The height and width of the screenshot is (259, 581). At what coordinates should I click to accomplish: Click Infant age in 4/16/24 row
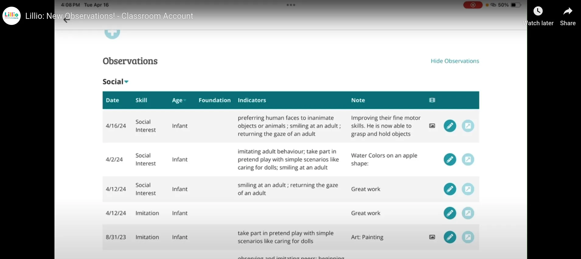[x=180, y=126]
